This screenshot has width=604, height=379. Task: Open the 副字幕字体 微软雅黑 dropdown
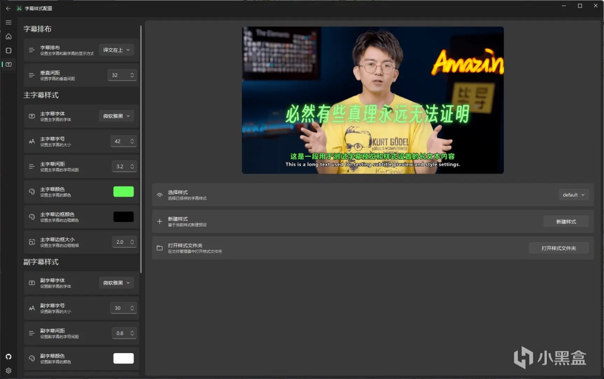[117, 283]
